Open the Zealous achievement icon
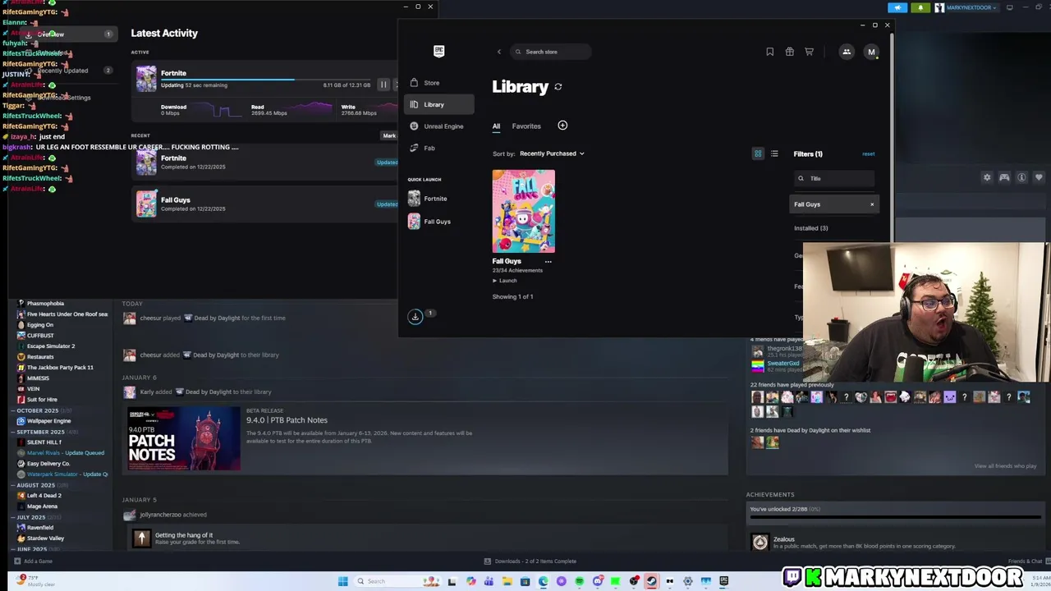1051x591 pixels. (760, 543)
